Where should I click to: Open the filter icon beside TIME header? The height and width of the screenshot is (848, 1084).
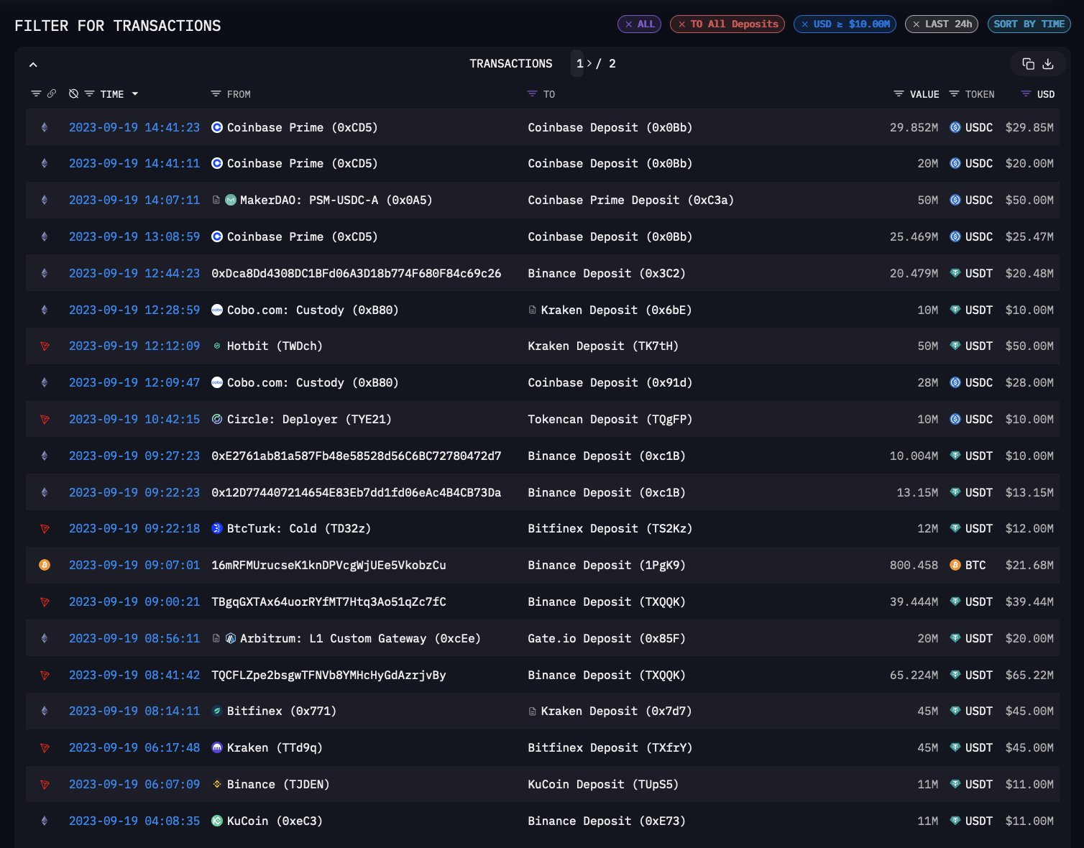(90, 94)
